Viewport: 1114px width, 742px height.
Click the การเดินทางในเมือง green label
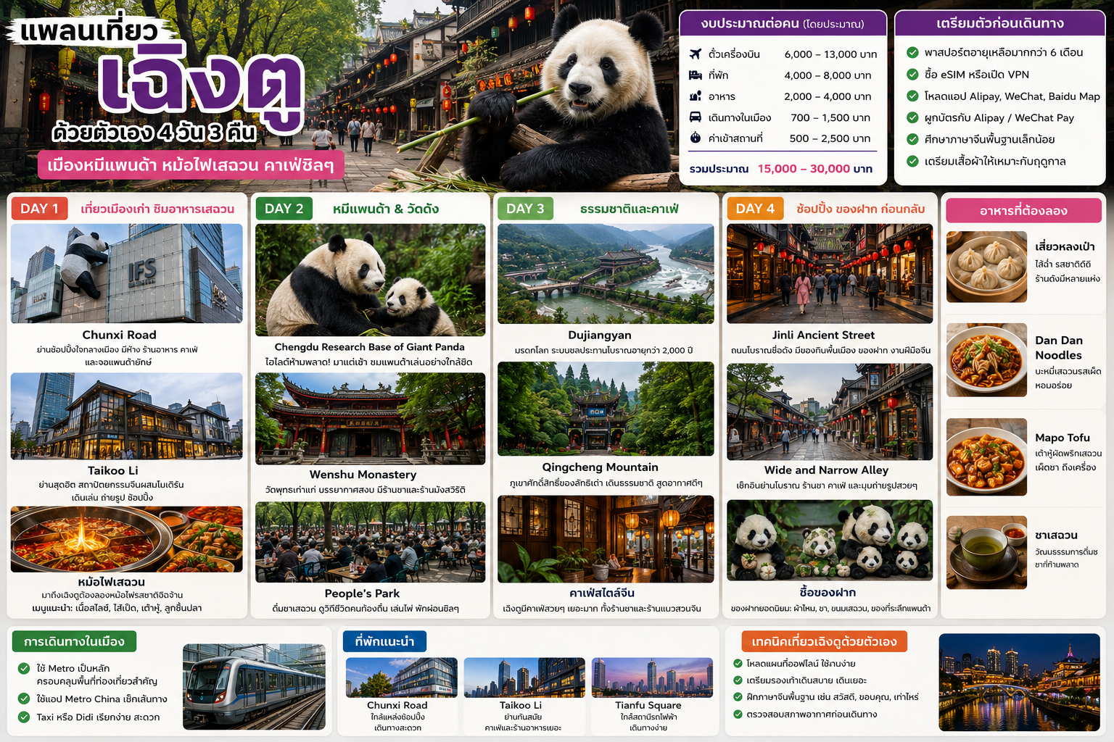point(74,641)
